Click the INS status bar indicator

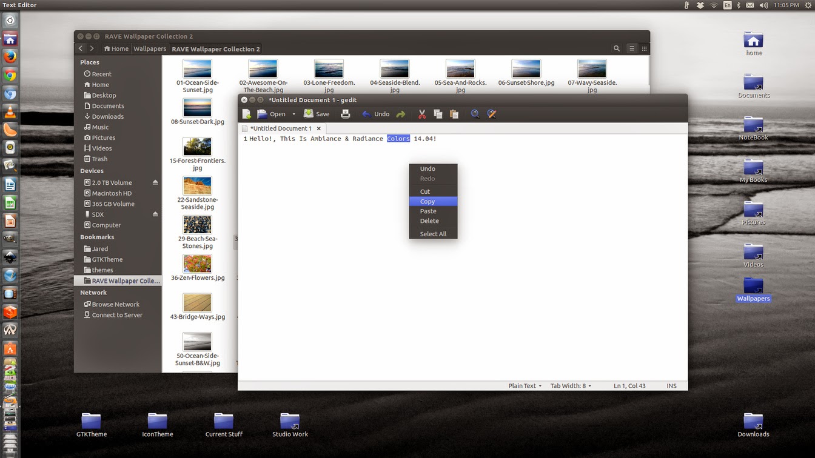click(671, 386)
